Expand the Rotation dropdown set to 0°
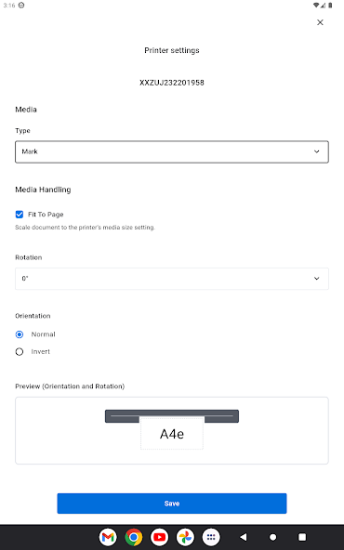344x550 pixels. click(x=172, y=279)
